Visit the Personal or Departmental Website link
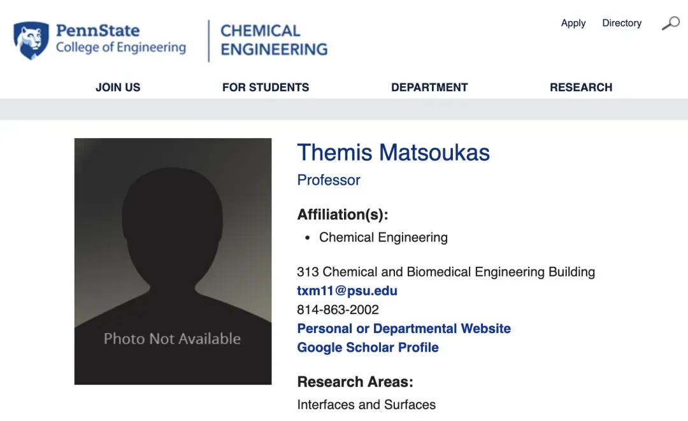688x421 pixels. tap(404, 329)
